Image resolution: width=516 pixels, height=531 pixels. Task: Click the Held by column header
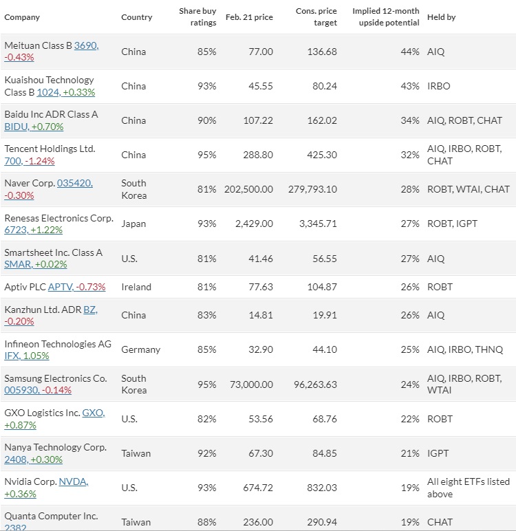tap(442, 17)
